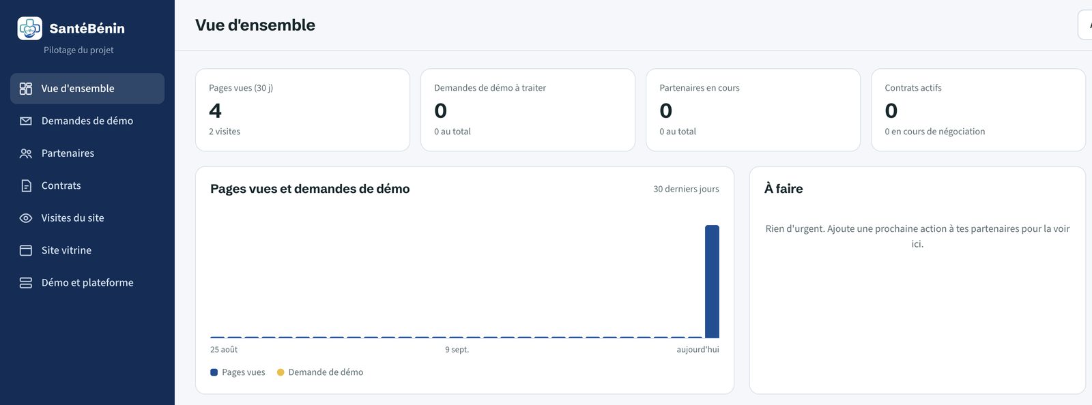
Task: Click the "30 derniers jours" label
Action: click(686, 189)
